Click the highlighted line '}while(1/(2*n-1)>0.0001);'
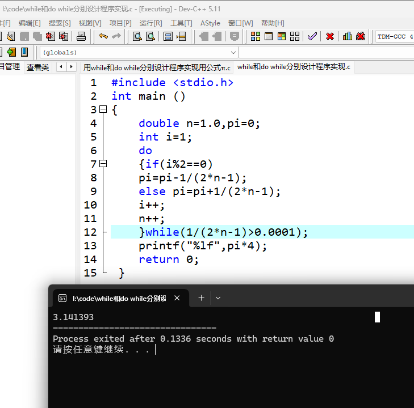Screen dimensions: 414x408 (223, 232)
